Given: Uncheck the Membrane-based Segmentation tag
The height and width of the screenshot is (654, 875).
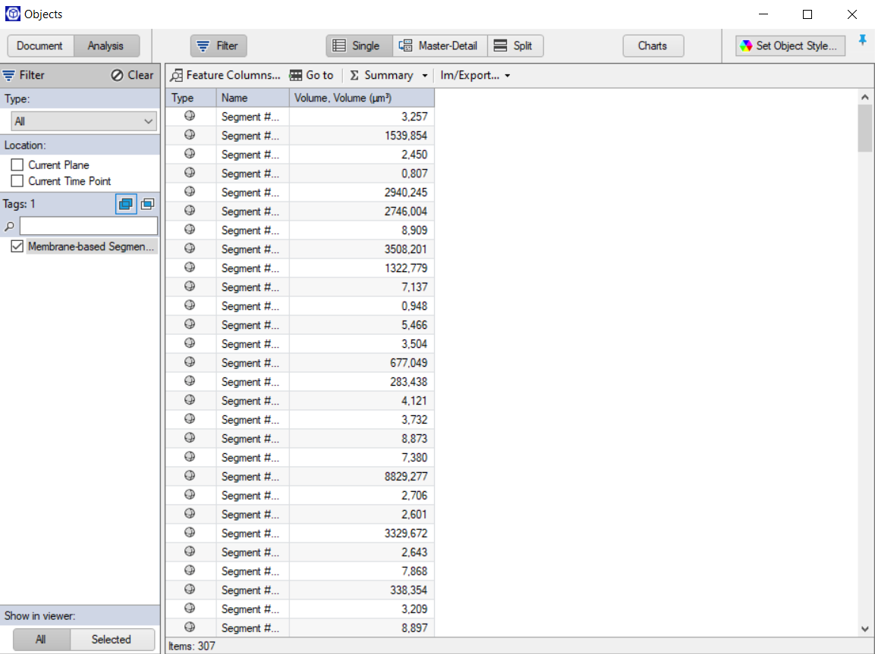Looking at the screenshot, I should [17, 246].
